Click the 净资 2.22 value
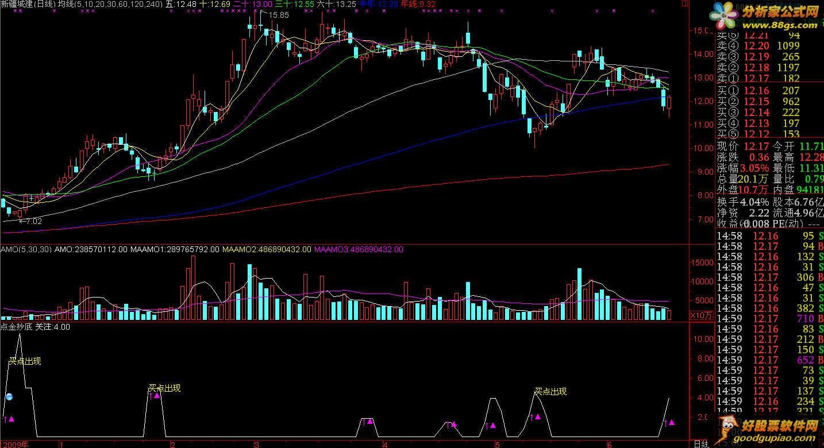The height and width of the screenshot is (448, 824). (758, 213)
